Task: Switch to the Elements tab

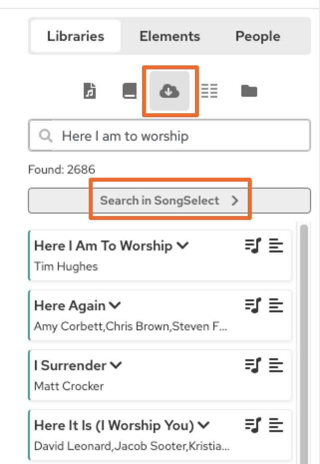Action: (169, 36)
